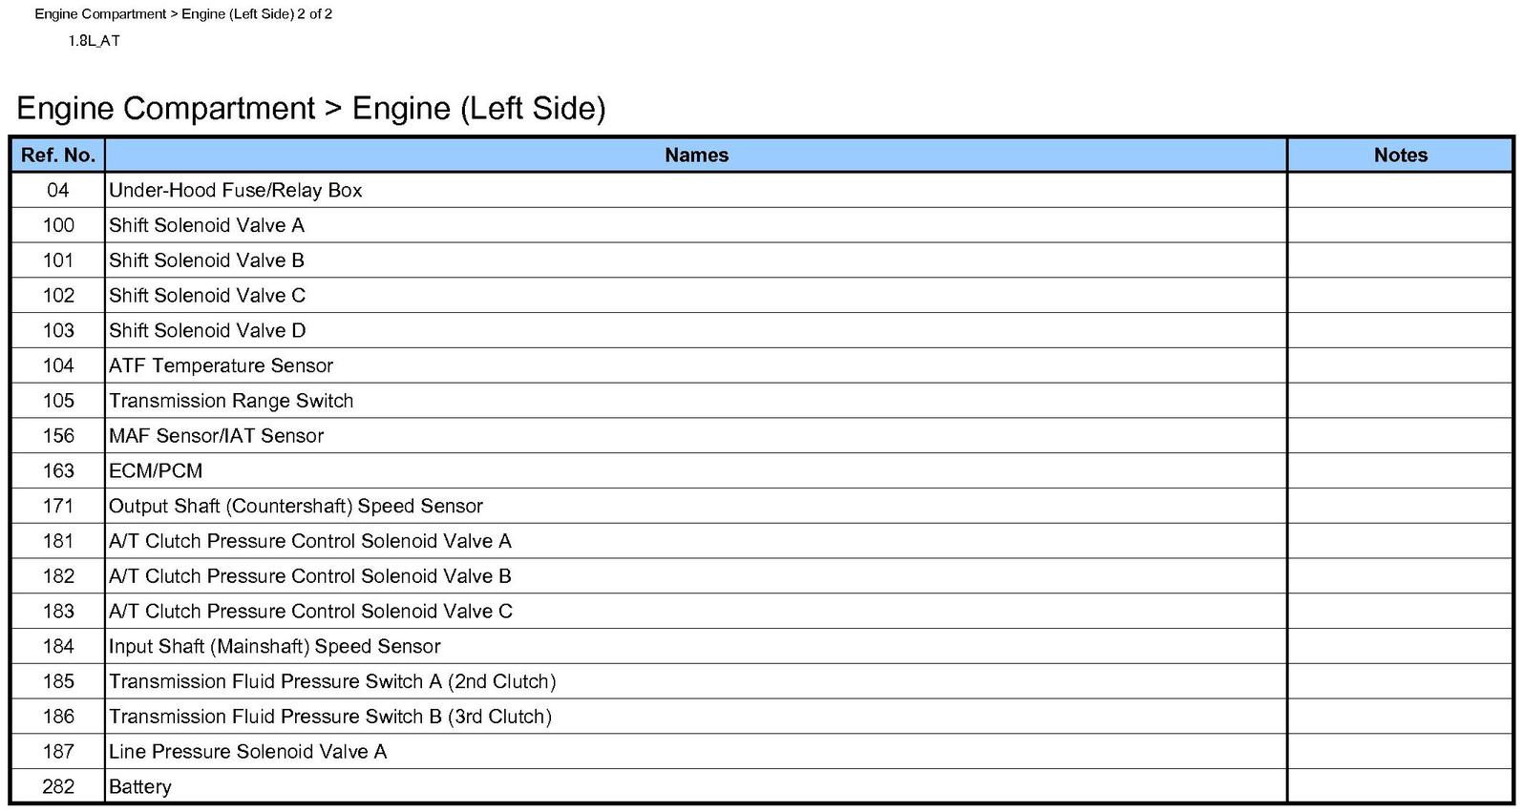Select Shift Solenoid Valve C entry

[x=207, y=296]
